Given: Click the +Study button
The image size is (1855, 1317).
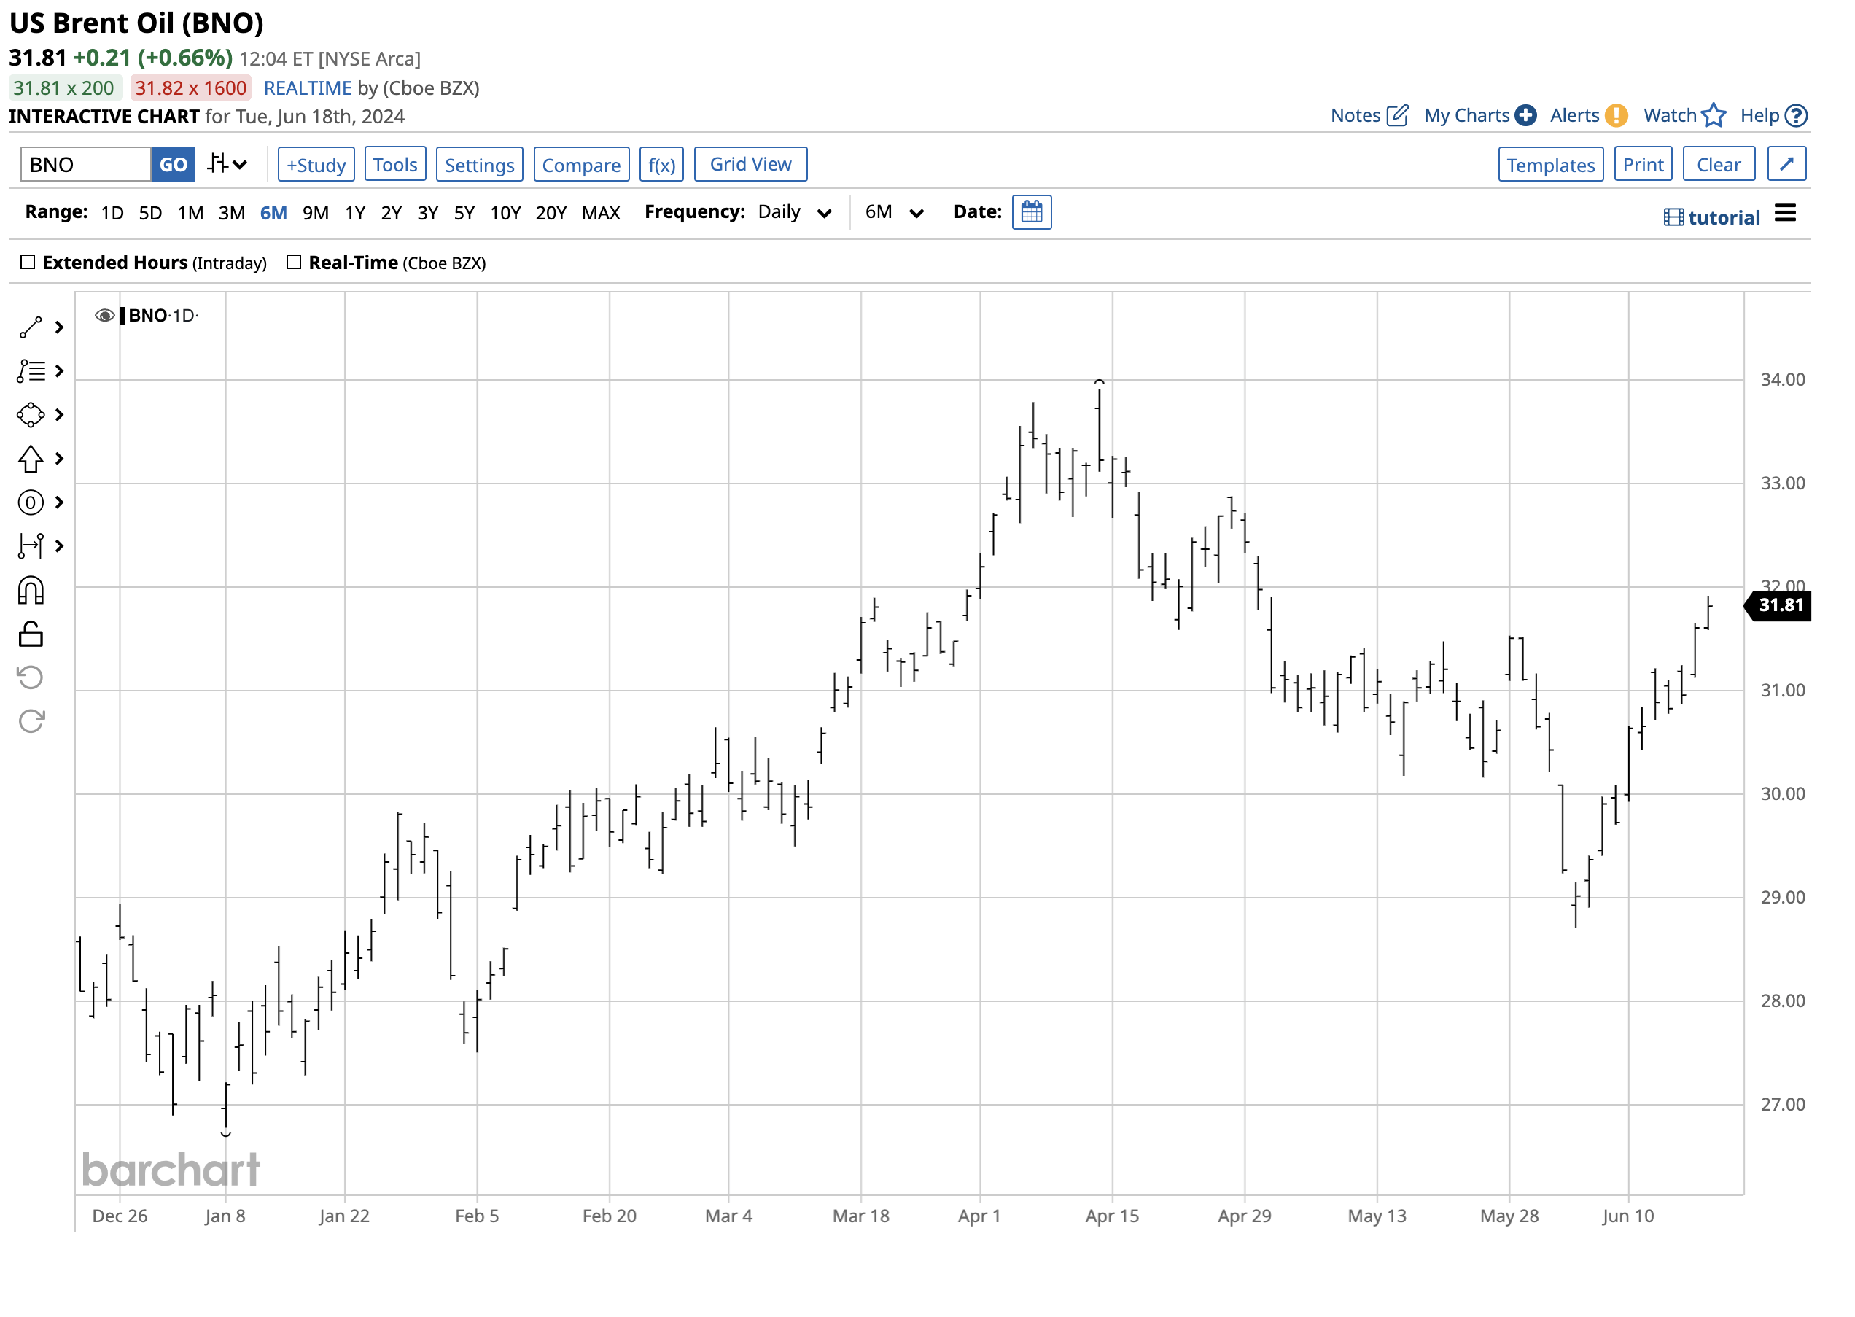Looking at the screenshot, I should click(x=316, y=165).
